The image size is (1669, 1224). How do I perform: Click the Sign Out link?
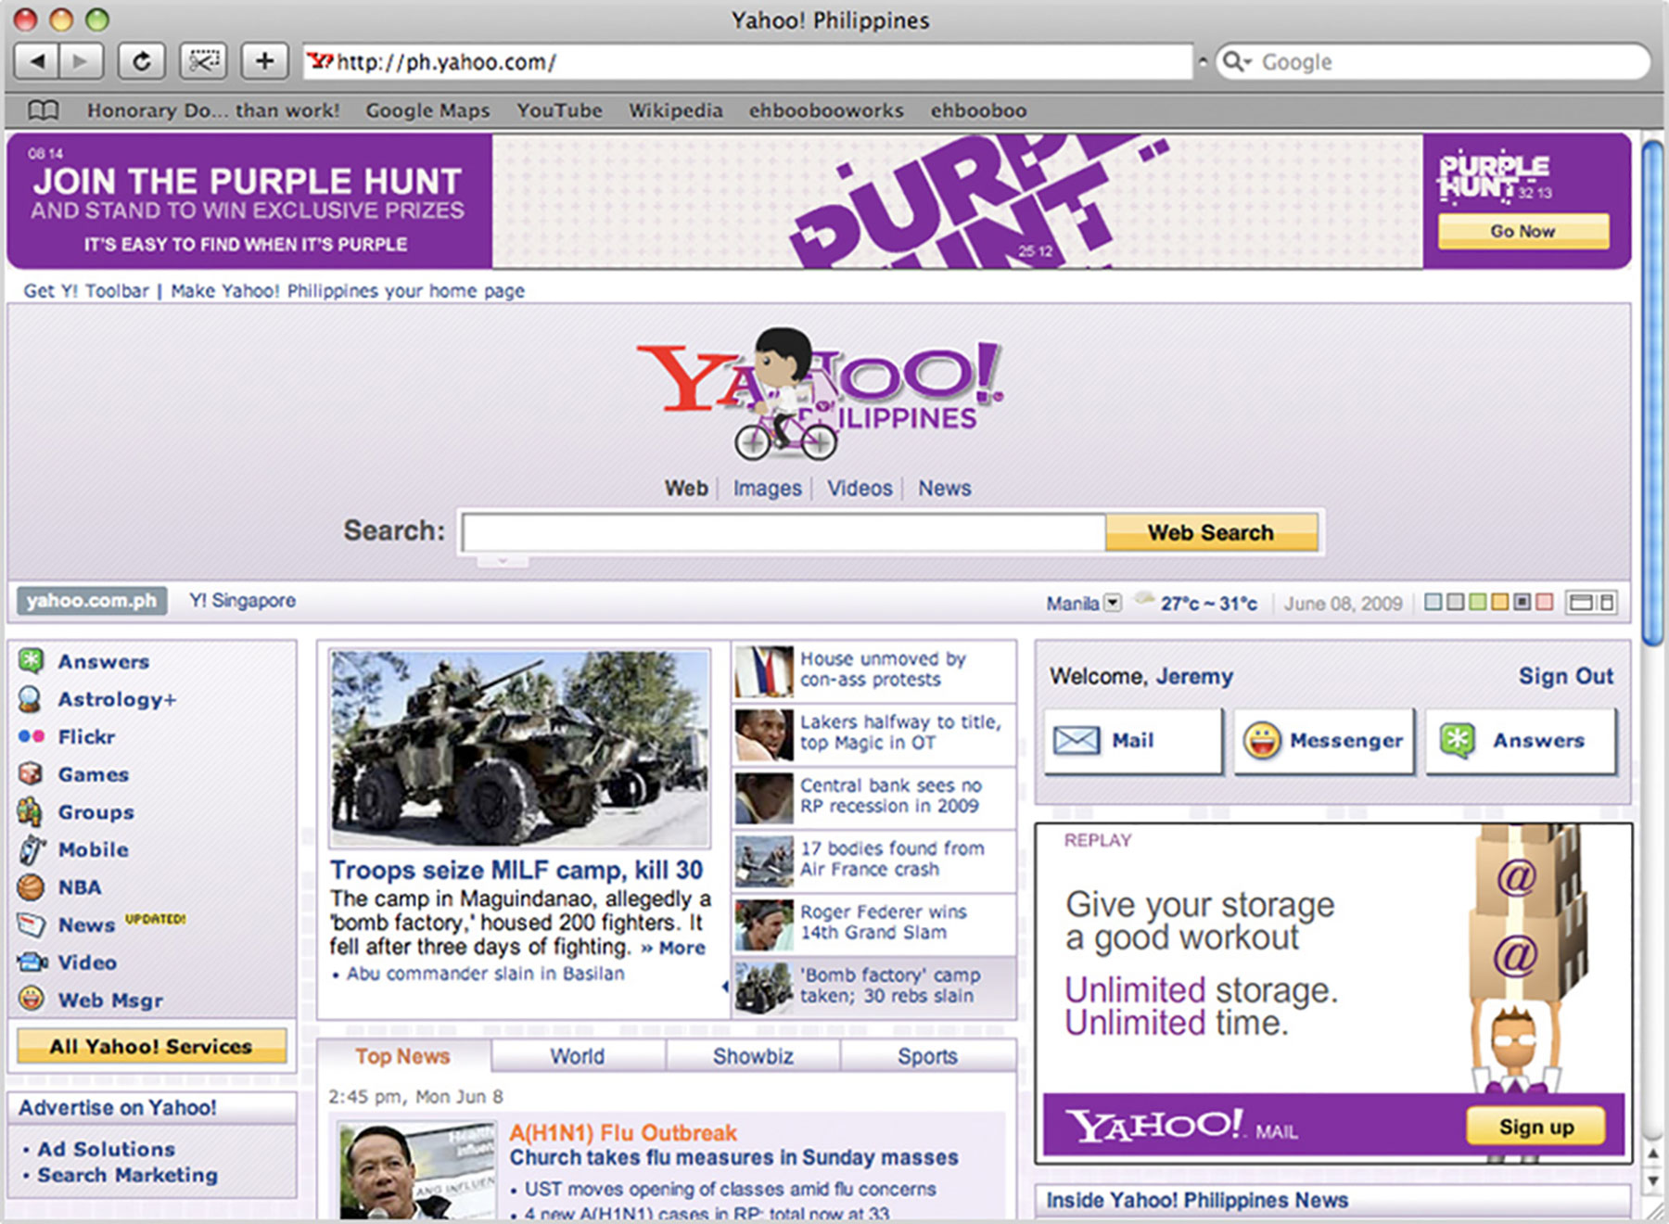(1566, 676)
